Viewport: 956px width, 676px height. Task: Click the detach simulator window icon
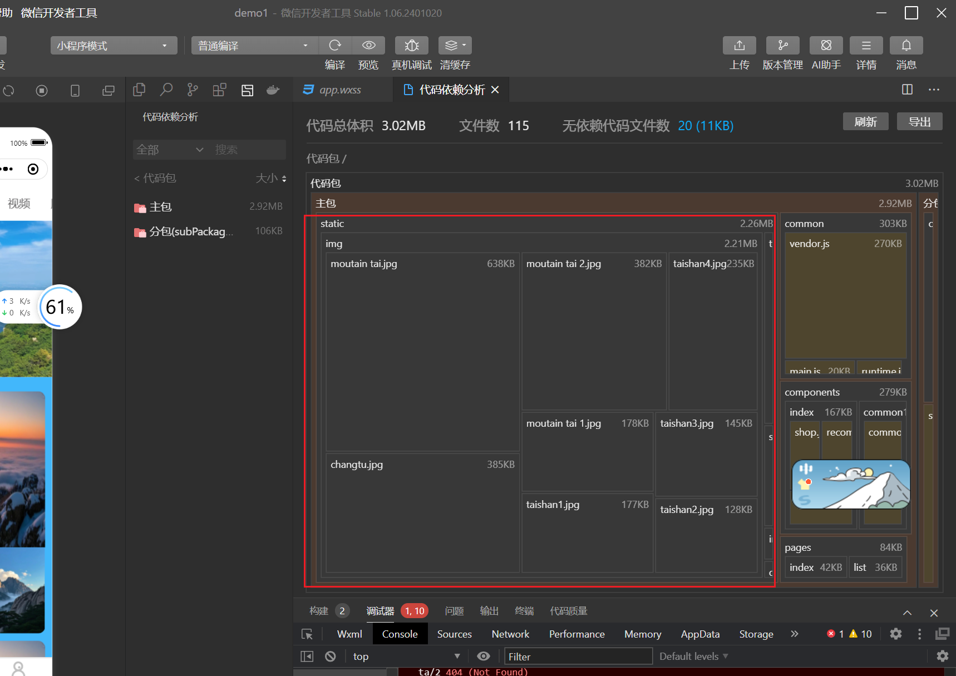tap(109, 90)
